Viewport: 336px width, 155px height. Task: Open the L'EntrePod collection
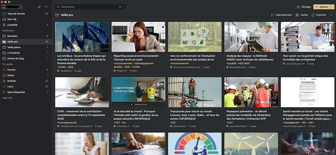(26, 53)
